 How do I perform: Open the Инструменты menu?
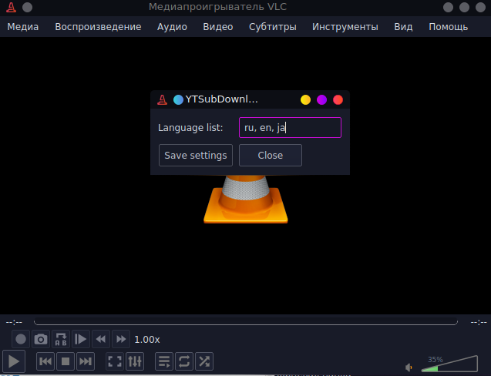click(345, 27)
